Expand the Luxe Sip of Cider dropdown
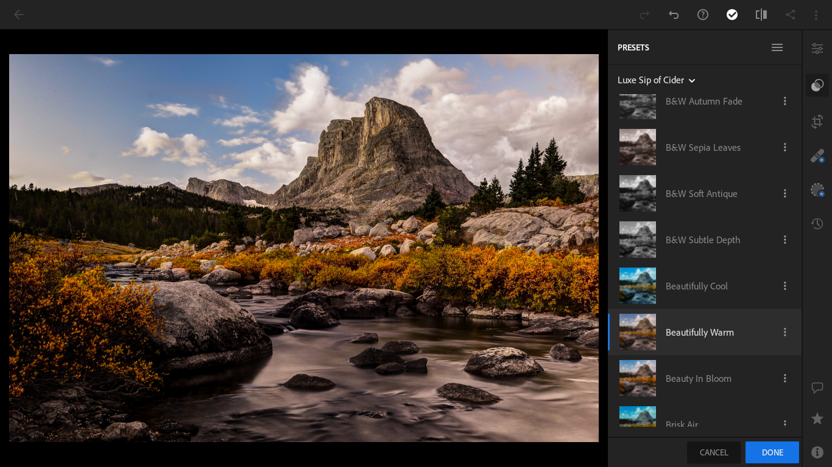 [657, 80]
